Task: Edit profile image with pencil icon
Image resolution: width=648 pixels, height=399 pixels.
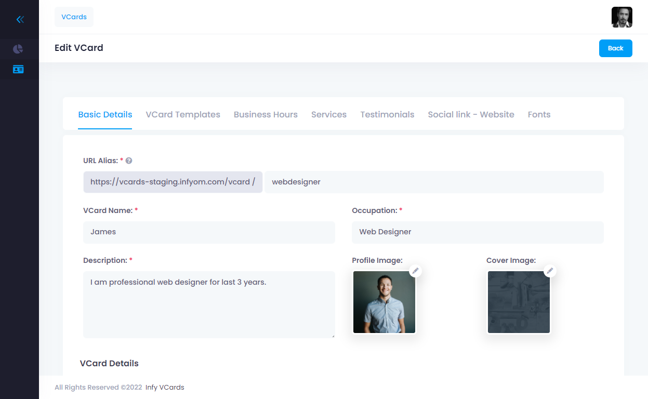Action: click(415, 271)
